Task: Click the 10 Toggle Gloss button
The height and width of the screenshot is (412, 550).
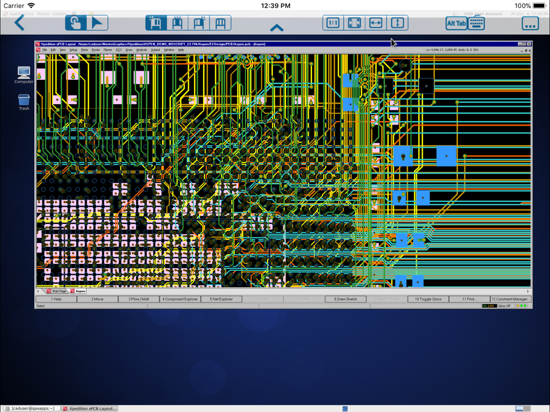Action: point(428,299)
